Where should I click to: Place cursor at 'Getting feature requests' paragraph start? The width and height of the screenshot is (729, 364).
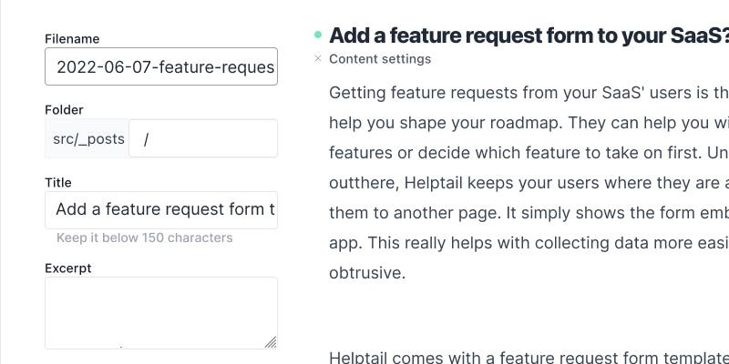(330, 93)
